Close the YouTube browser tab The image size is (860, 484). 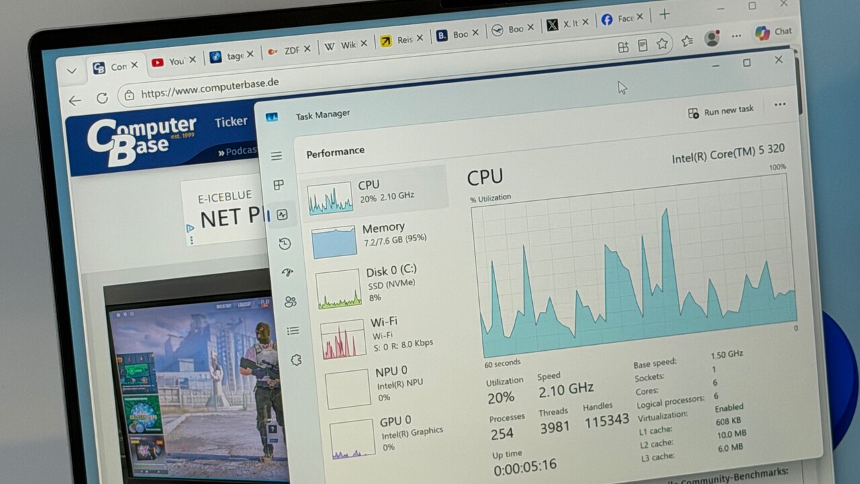coord(192,60)
